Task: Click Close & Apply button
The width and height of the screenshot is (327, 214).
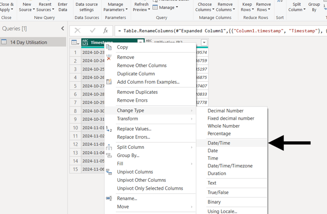Action: coord(6,7)
